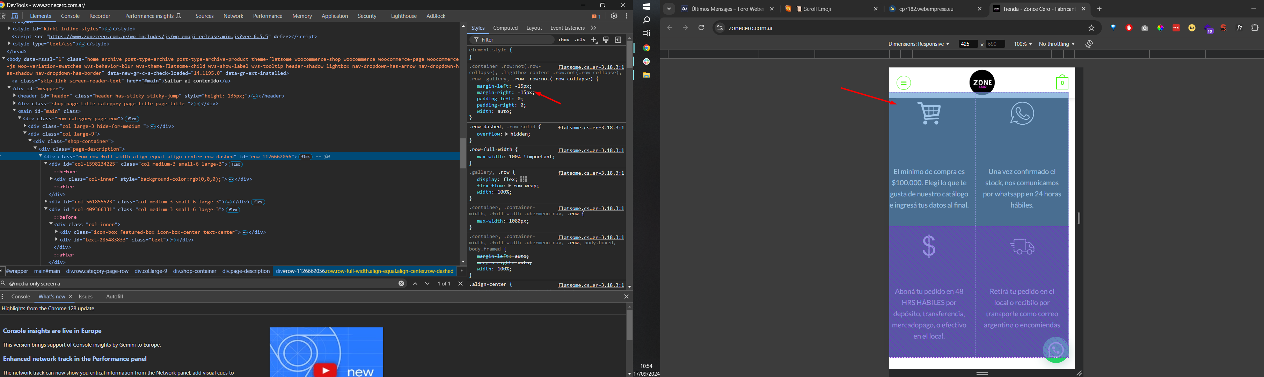Open the No throttling dropdown

coord(1057,44)
